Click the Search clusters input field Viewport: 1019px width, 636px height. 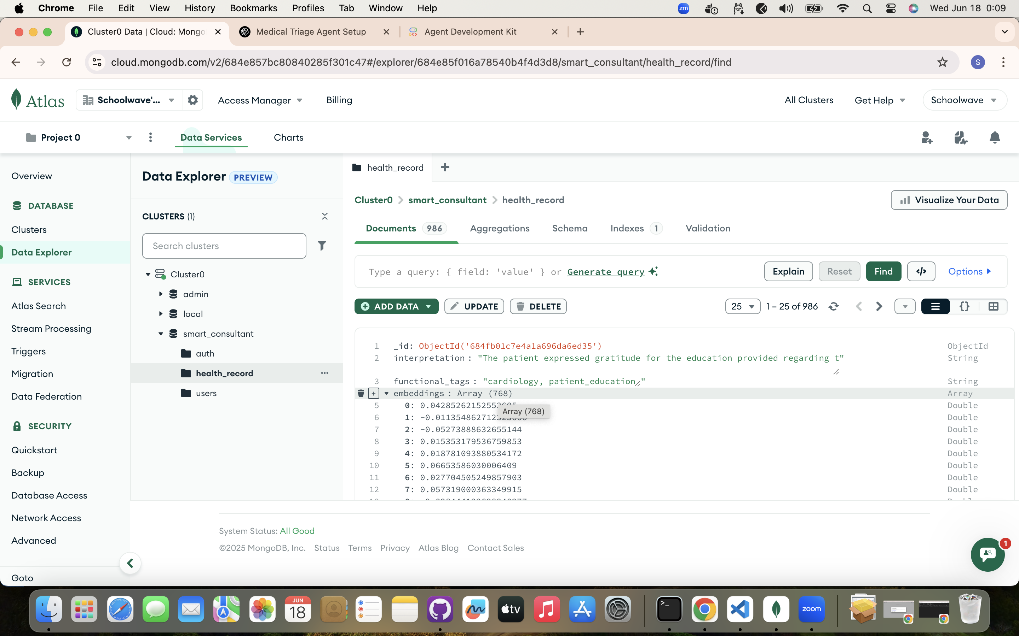(x=224, y=246)
